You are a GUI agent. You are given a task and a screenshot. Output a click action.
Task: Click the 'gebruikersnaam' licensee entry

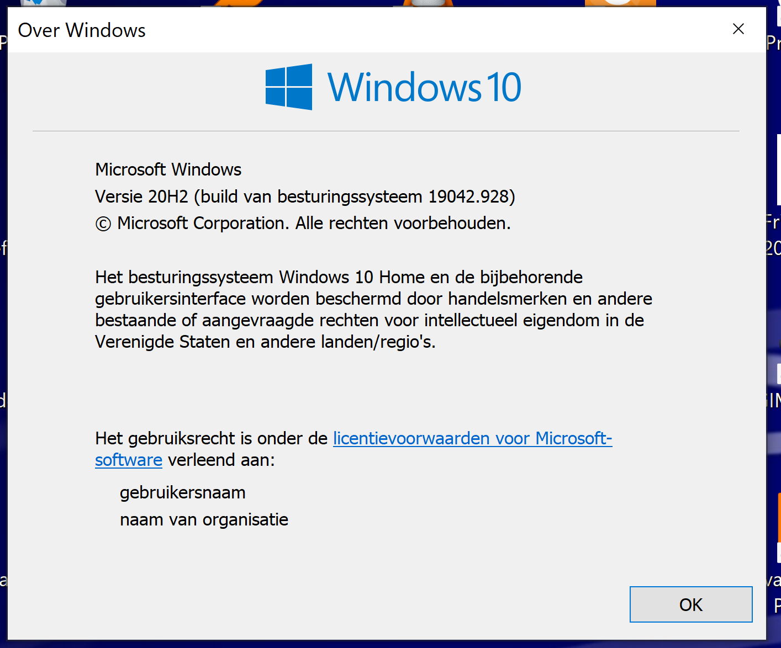[x=182, y=492]
